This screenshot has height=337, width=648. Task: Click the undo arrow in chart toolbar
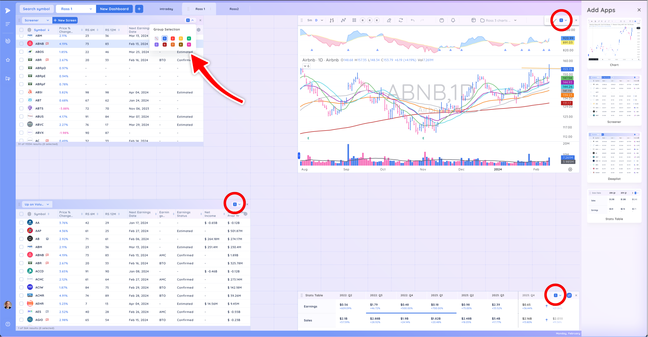413,20
